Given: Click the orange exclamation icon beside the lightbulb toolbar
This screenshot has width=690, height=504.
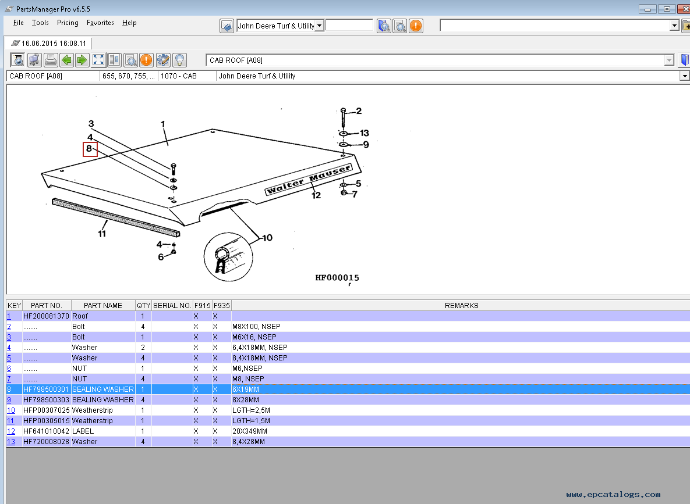Looking at the screenshot, I should [x=146, y=60].
